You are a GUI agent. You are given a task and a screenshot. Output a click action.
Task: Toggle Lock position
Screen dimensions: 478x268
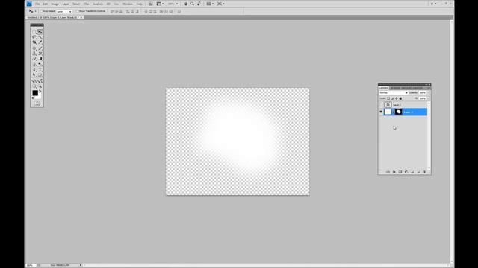(397, 98)
